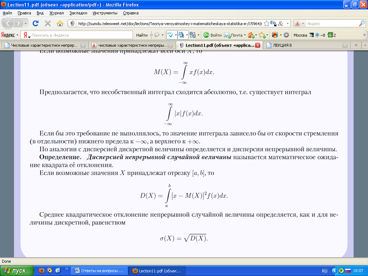368x276 pixels.
Task: Open the Почта mail button
Action: (233, 35)
